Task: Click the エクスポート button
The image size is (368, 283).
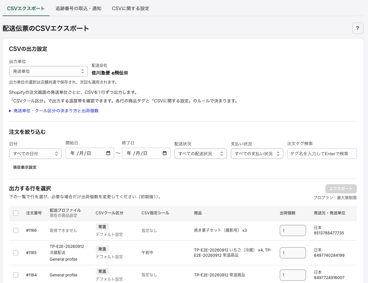Action: pos(341,188)
